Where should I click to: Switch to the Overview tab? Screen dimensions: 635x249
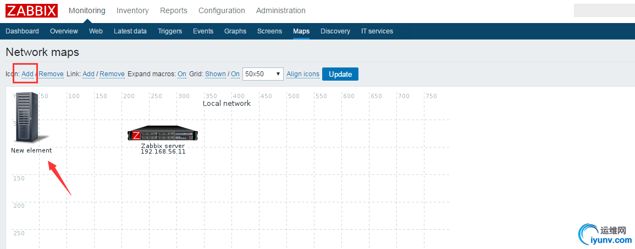tap(64, 31)
